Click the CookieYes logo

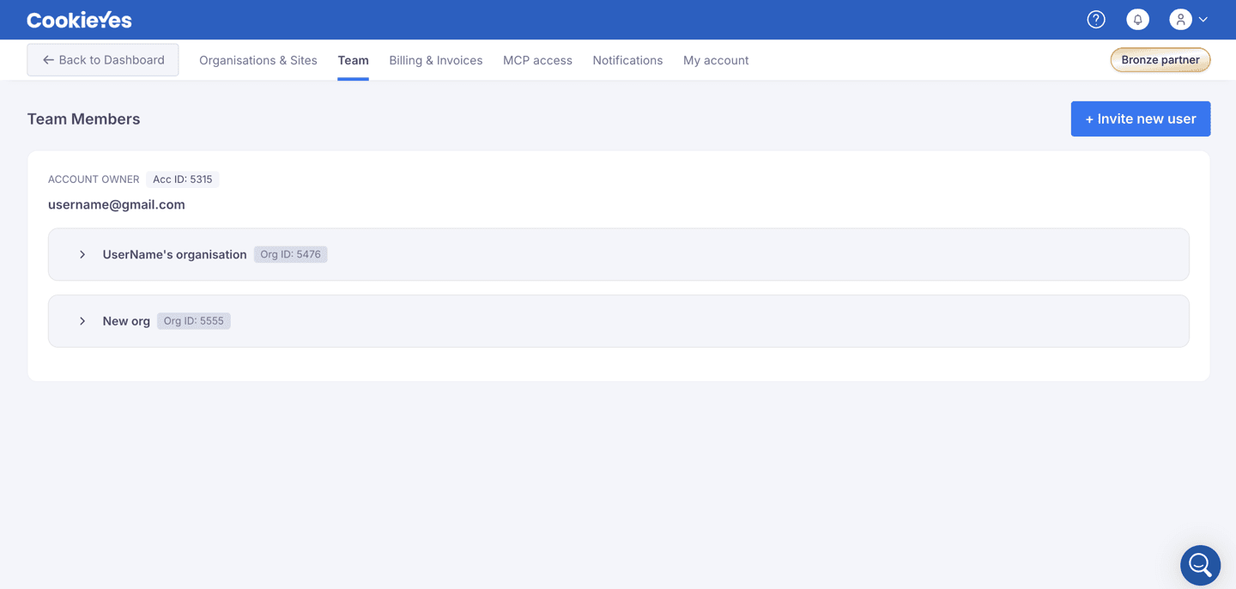pos(79,20)
